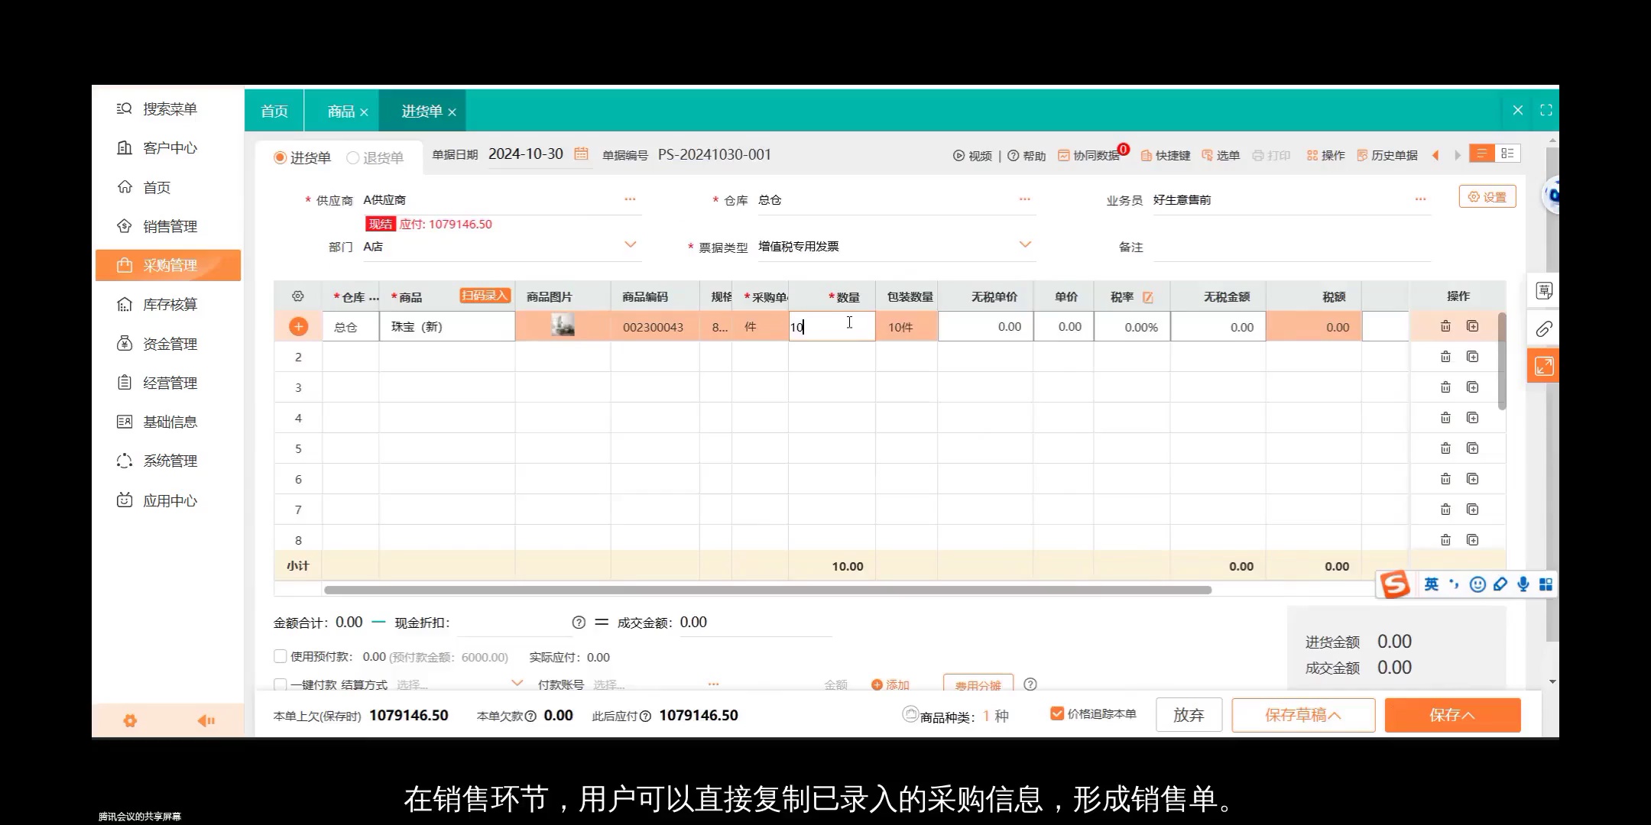Open 库存核算 in the sidebar
This screenshot has width=1651, height=825.
point(169,304)
